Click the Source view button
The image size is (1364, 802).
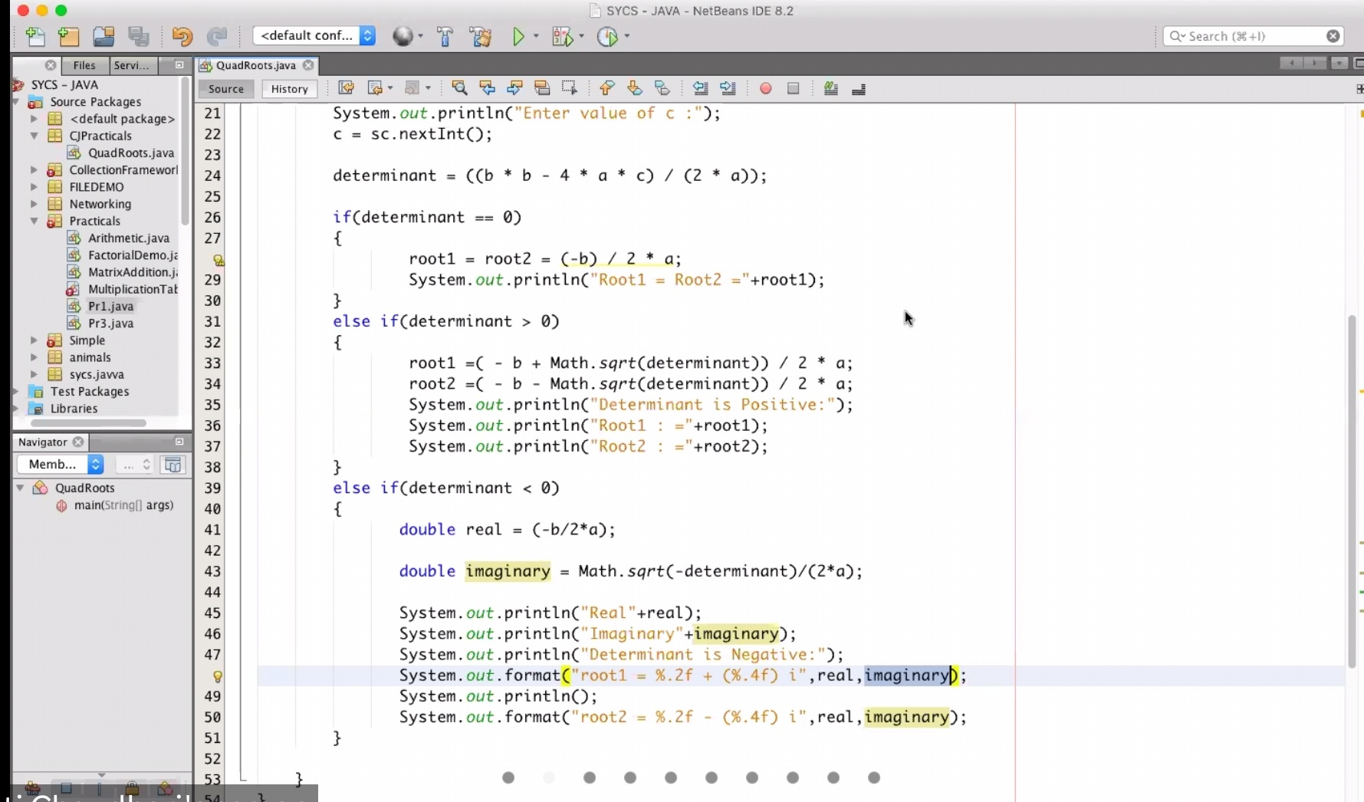pos(226,89)
